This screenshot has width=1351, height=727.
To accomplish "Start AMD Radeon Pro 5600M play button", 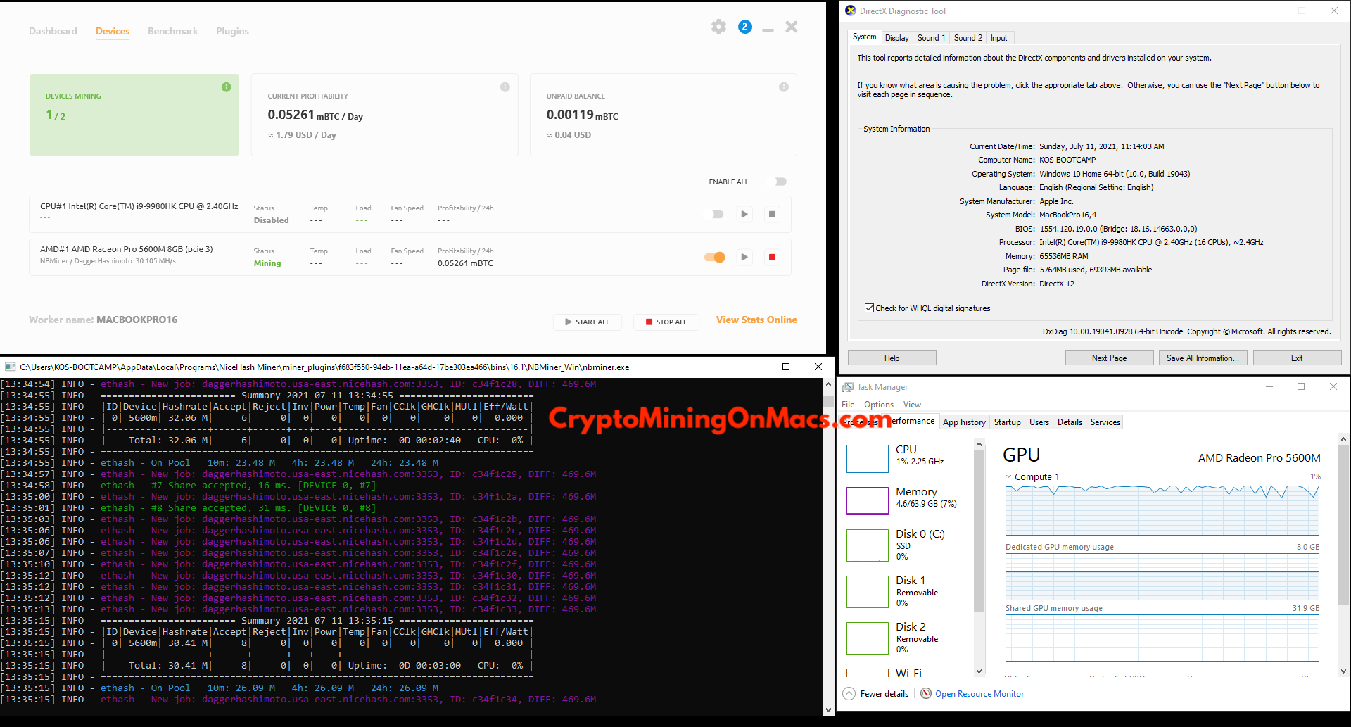I will pyautogui.click(x=744, y=257).
